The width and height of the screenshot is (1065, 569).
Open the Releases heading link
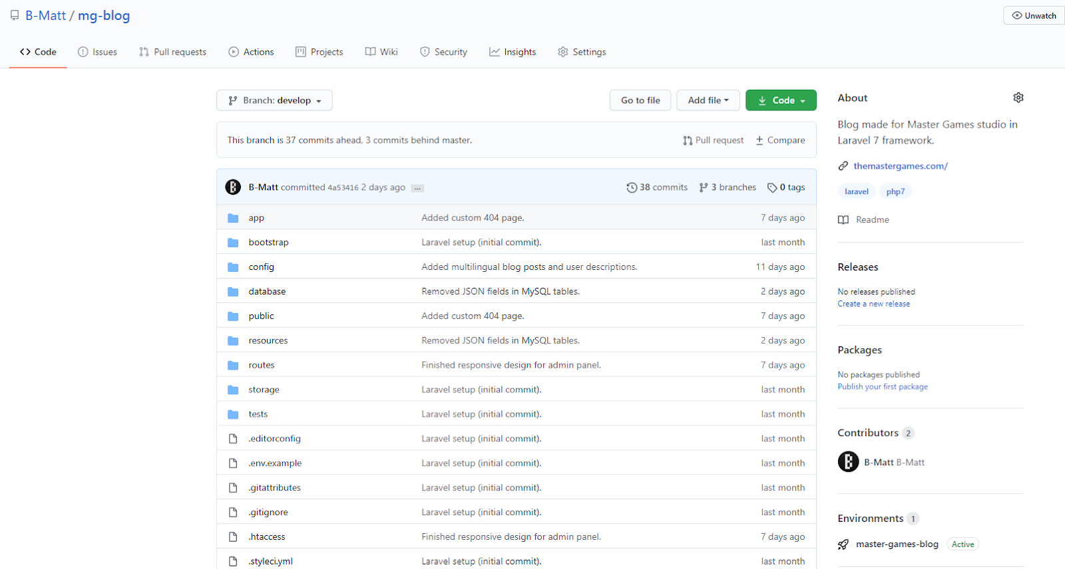coord(858,267)
